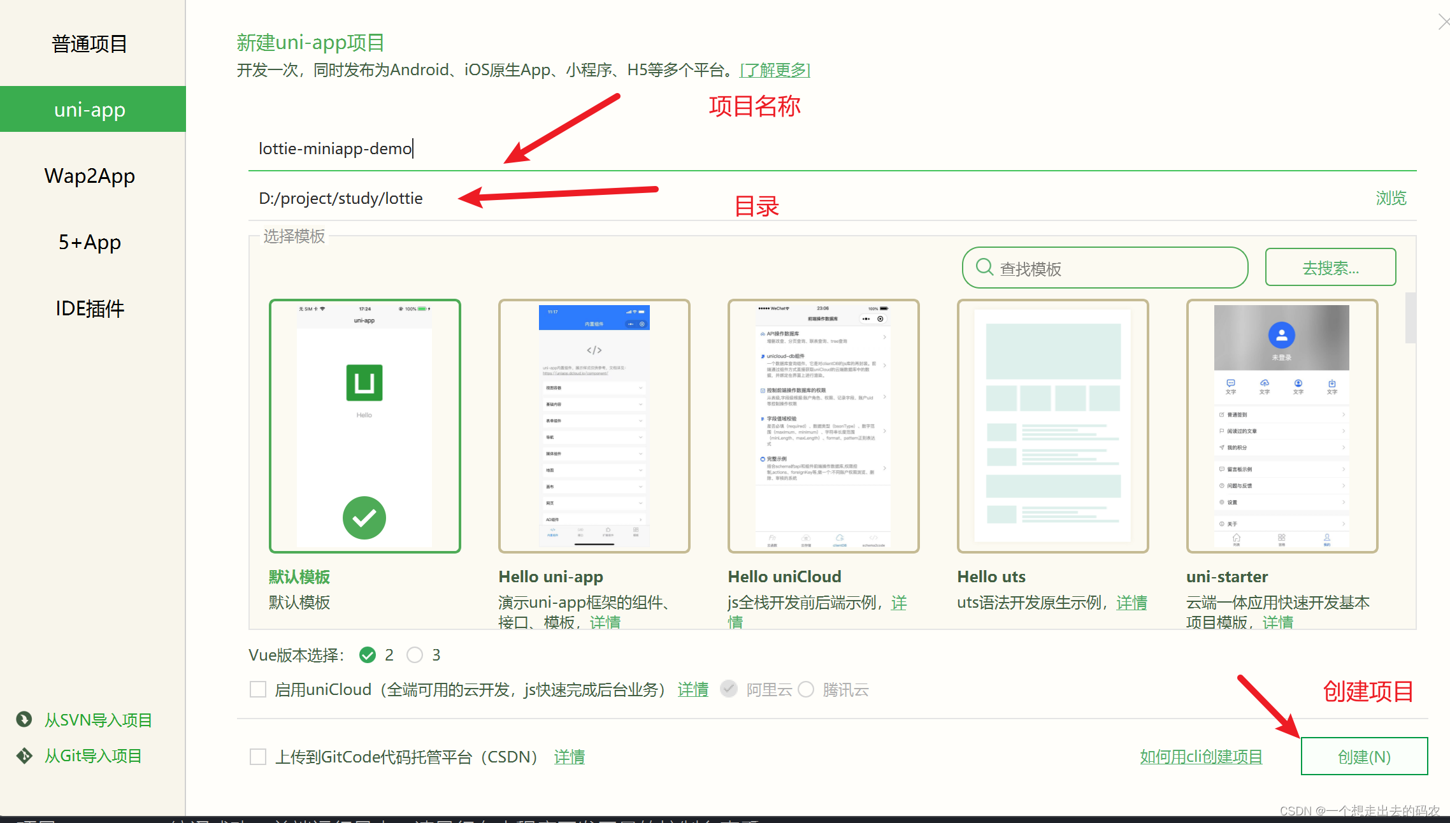This screenshot has width=1450, height=823.
Task: Select the Hello uts template thumbnail
Action: click(x=1052, y=425)
